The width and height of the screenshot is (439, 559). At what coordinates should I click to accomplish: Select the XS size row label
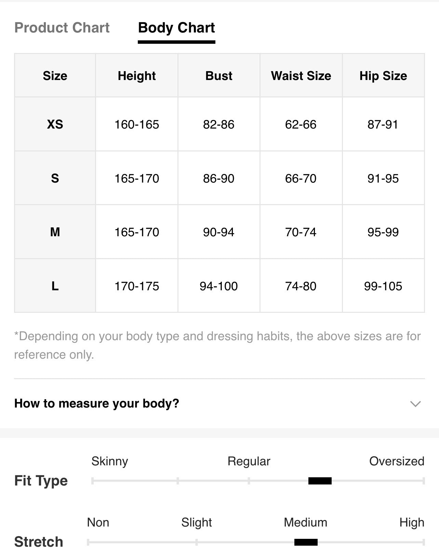pos(55,124)
